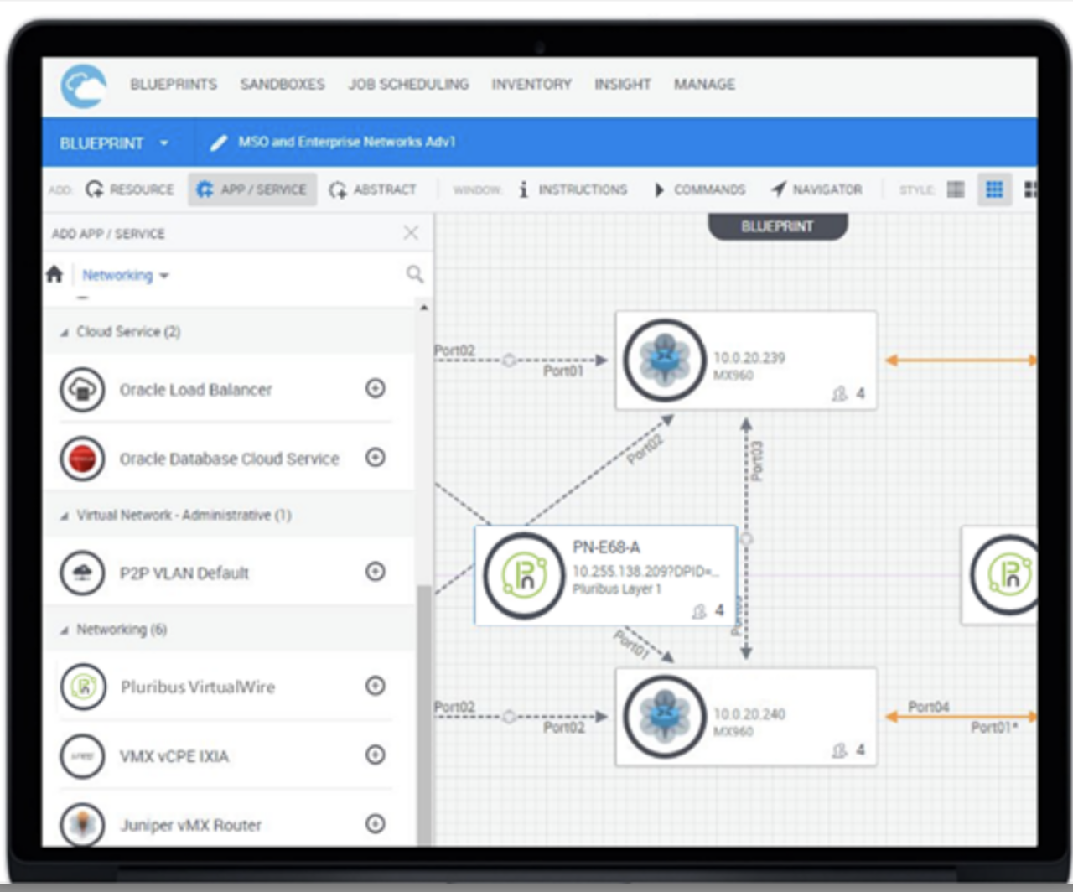The height and width of the screenshot is (892, 1073).
Task: Open the Blueprints menu
Action: (174, 84)
